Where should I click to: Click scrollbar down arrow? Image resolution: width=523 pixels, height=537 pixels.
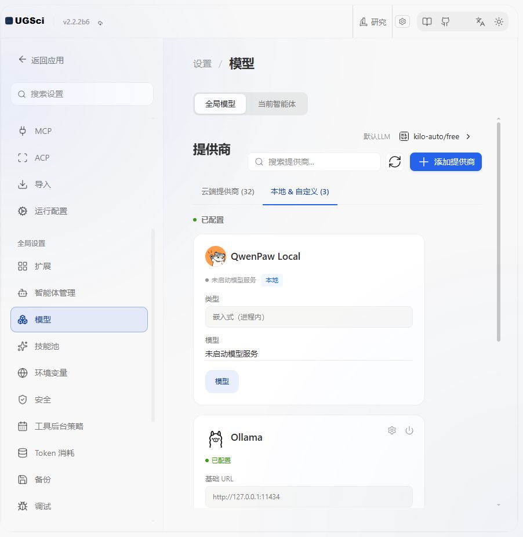coord(499,505)
